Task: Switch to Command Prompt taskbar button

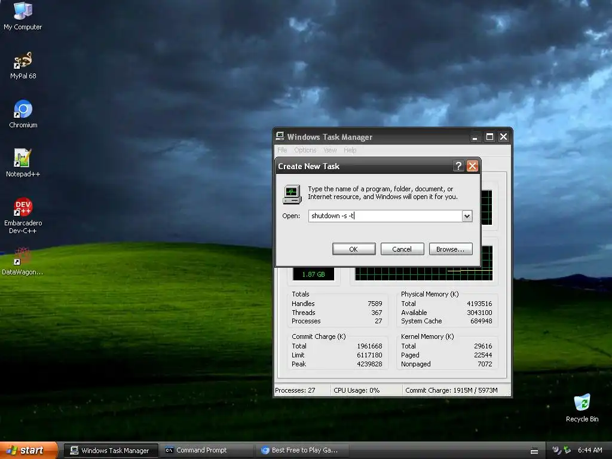Action: coord(207,451)
